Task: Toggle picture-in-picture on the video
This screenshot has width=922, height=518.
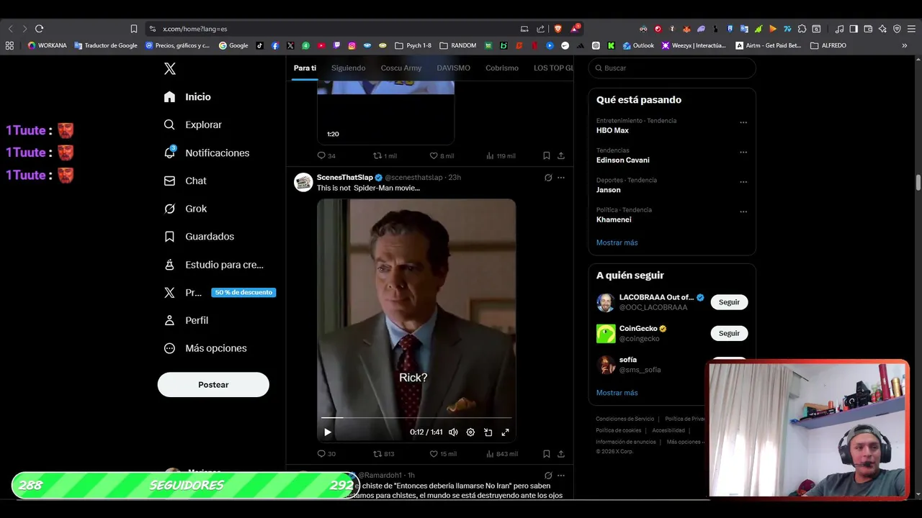Action: click(x=488, y=432)
